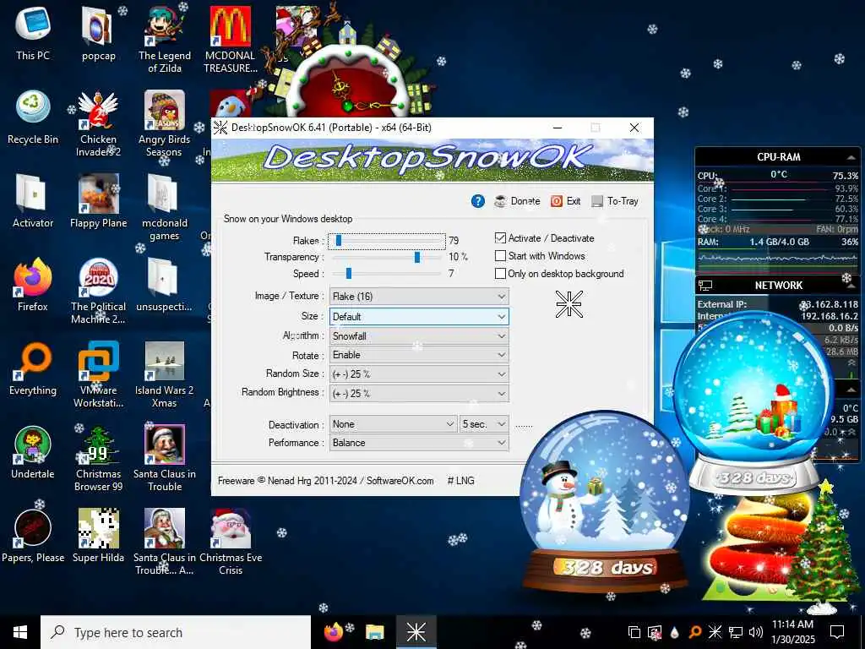The image size is (865, 649).
Task: Open File Explorer from the taskbar
Action: [374, 632]
